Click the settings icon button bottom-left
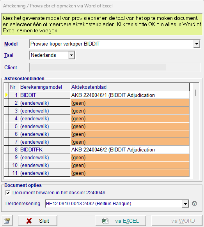Image resolution: width=204 pixels, height=227 pixels. [x=7, y=221]
